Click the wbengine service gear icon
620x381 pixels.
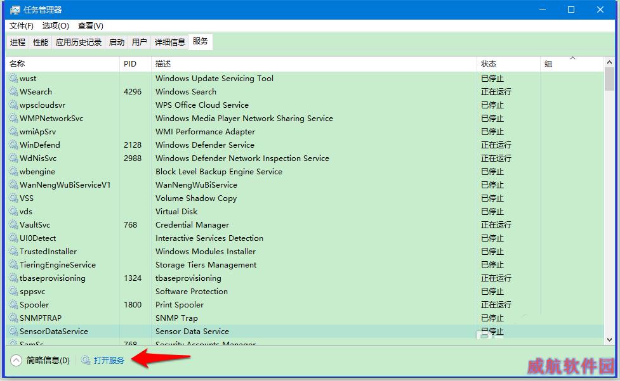[x=13, y=171]
